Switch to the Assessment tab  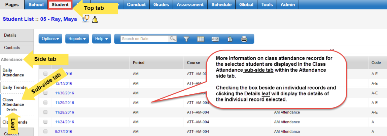point(190,5)
